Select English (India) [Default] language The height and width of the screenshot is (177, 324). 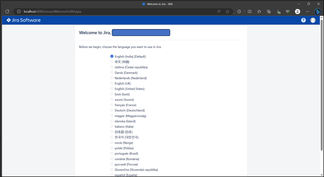[x=112, y=56]
